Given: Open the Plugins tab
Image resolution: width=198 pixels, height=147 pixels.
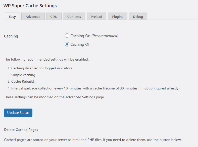Looking at the screenshot, I should (x=118, y=17).
